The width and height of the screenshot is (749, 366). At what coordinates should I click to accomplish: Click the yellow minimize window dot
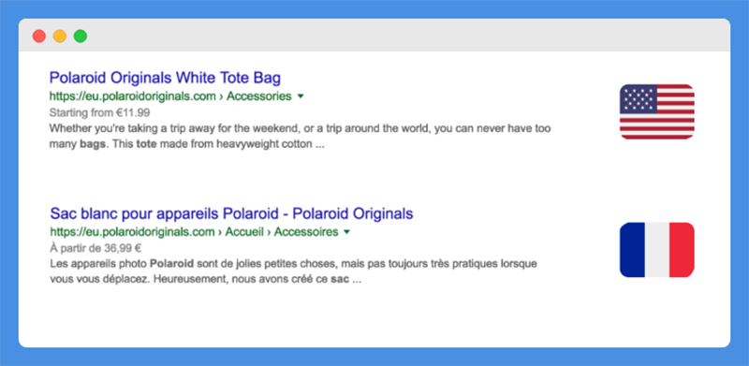tap(60, 36)
